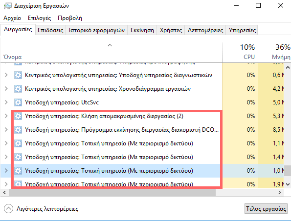
Task: Expand the Χρονοδιάγραμμα εργασιών process row
Action: point(6,89)
